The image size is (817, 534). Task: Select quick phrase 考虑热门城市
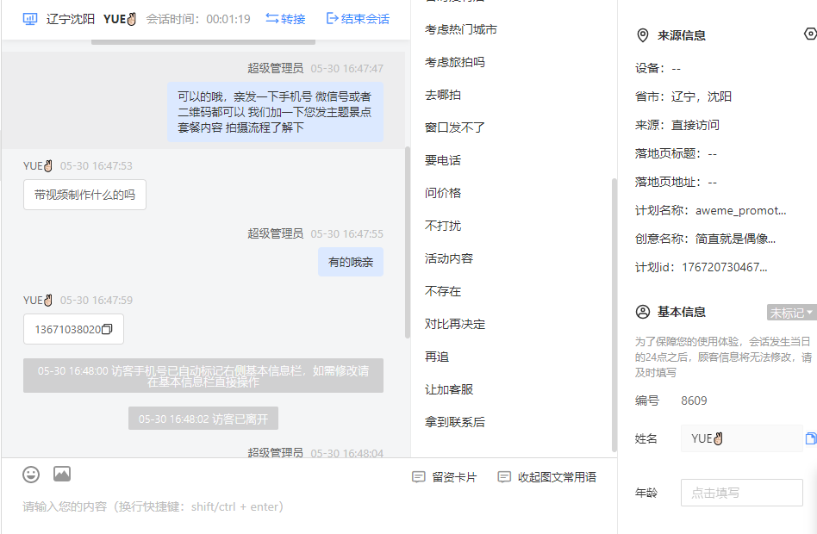(460, 29)
